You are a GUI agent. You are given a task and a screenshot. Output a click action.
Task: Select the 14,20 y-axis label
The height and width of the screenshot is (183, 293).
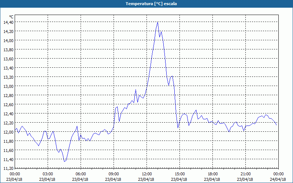click(8, 31)
